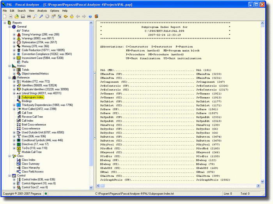
Task: Click the grey Stop circle icon
Action: coord(47,16)
